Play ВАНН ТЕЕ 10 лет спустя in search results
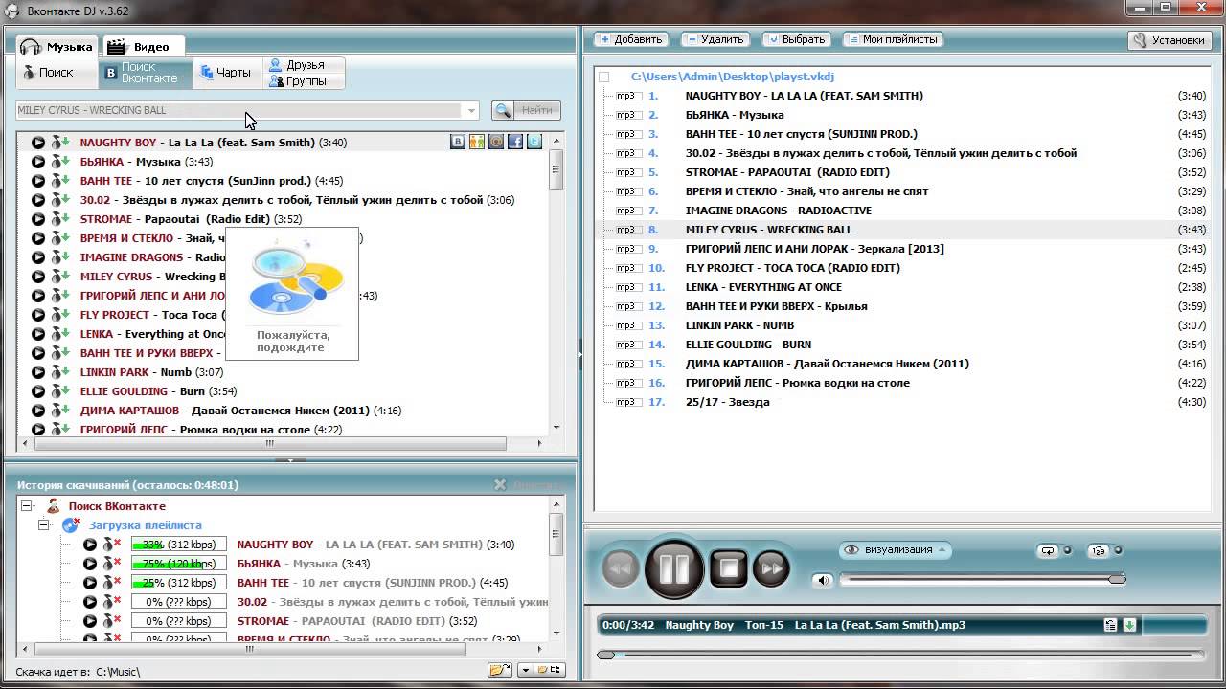The image size is (1226, 689). pos(37,181)
